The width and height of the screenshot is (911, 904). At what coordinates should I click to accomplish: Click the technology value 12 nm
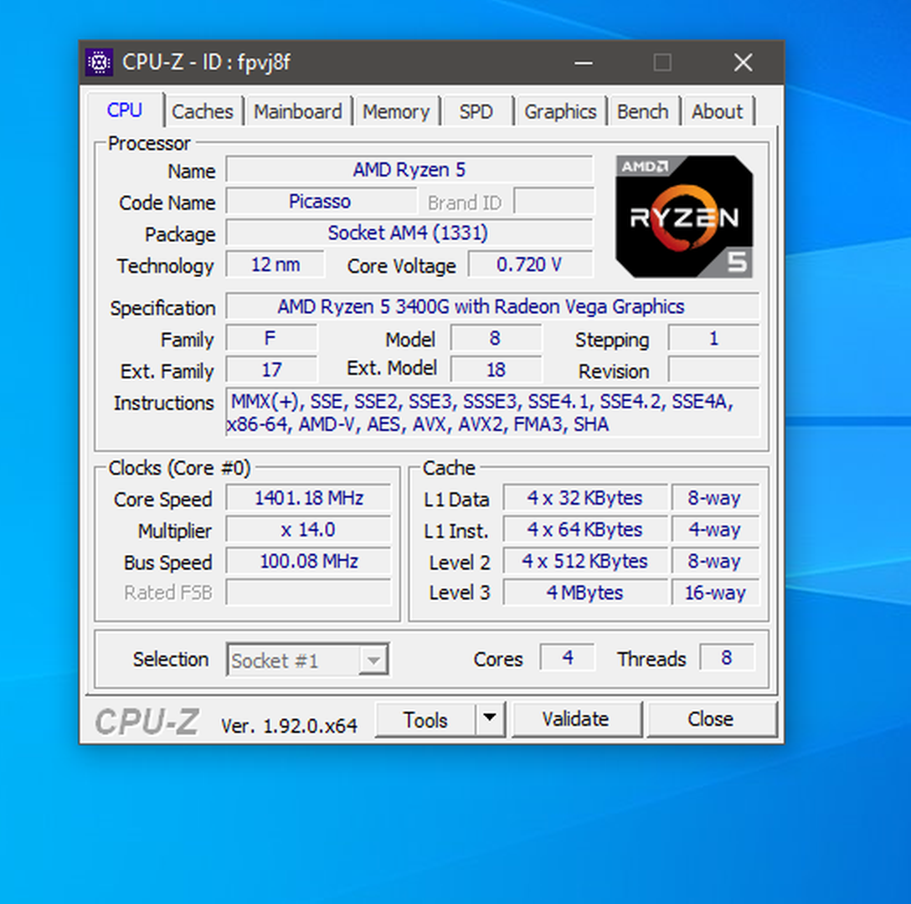[275, 265]
